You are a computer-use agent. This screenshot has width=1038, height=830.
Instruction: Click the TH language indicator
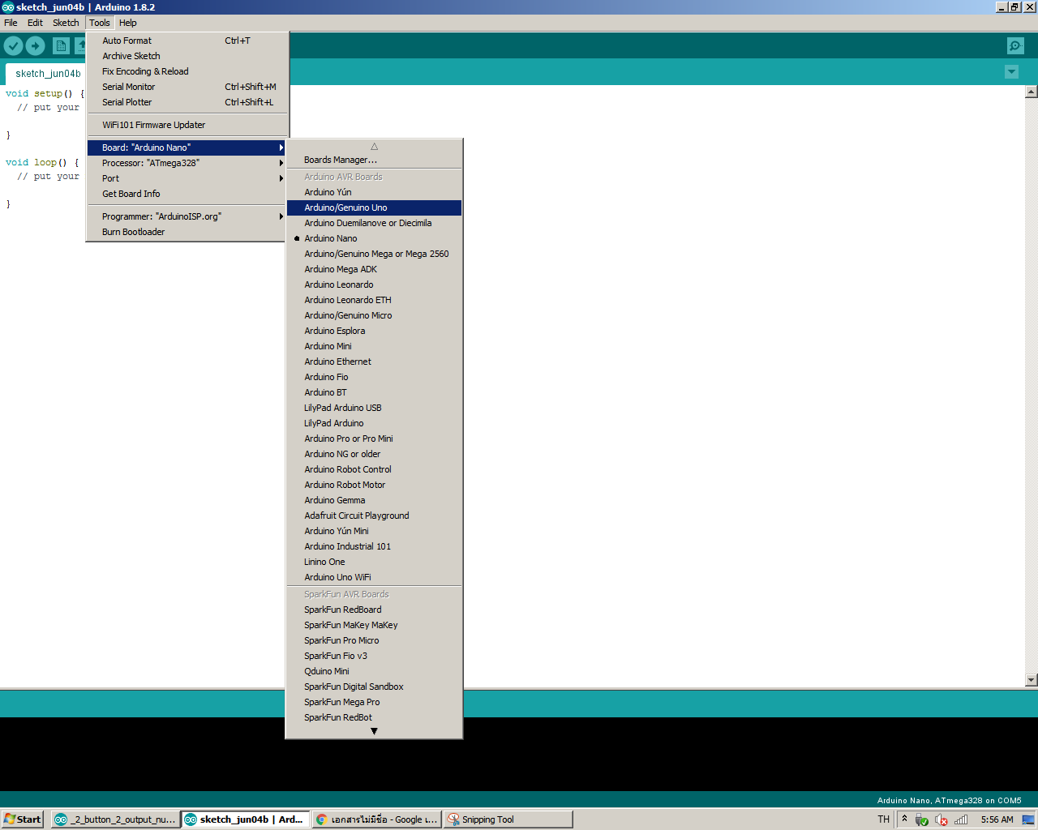883,819
